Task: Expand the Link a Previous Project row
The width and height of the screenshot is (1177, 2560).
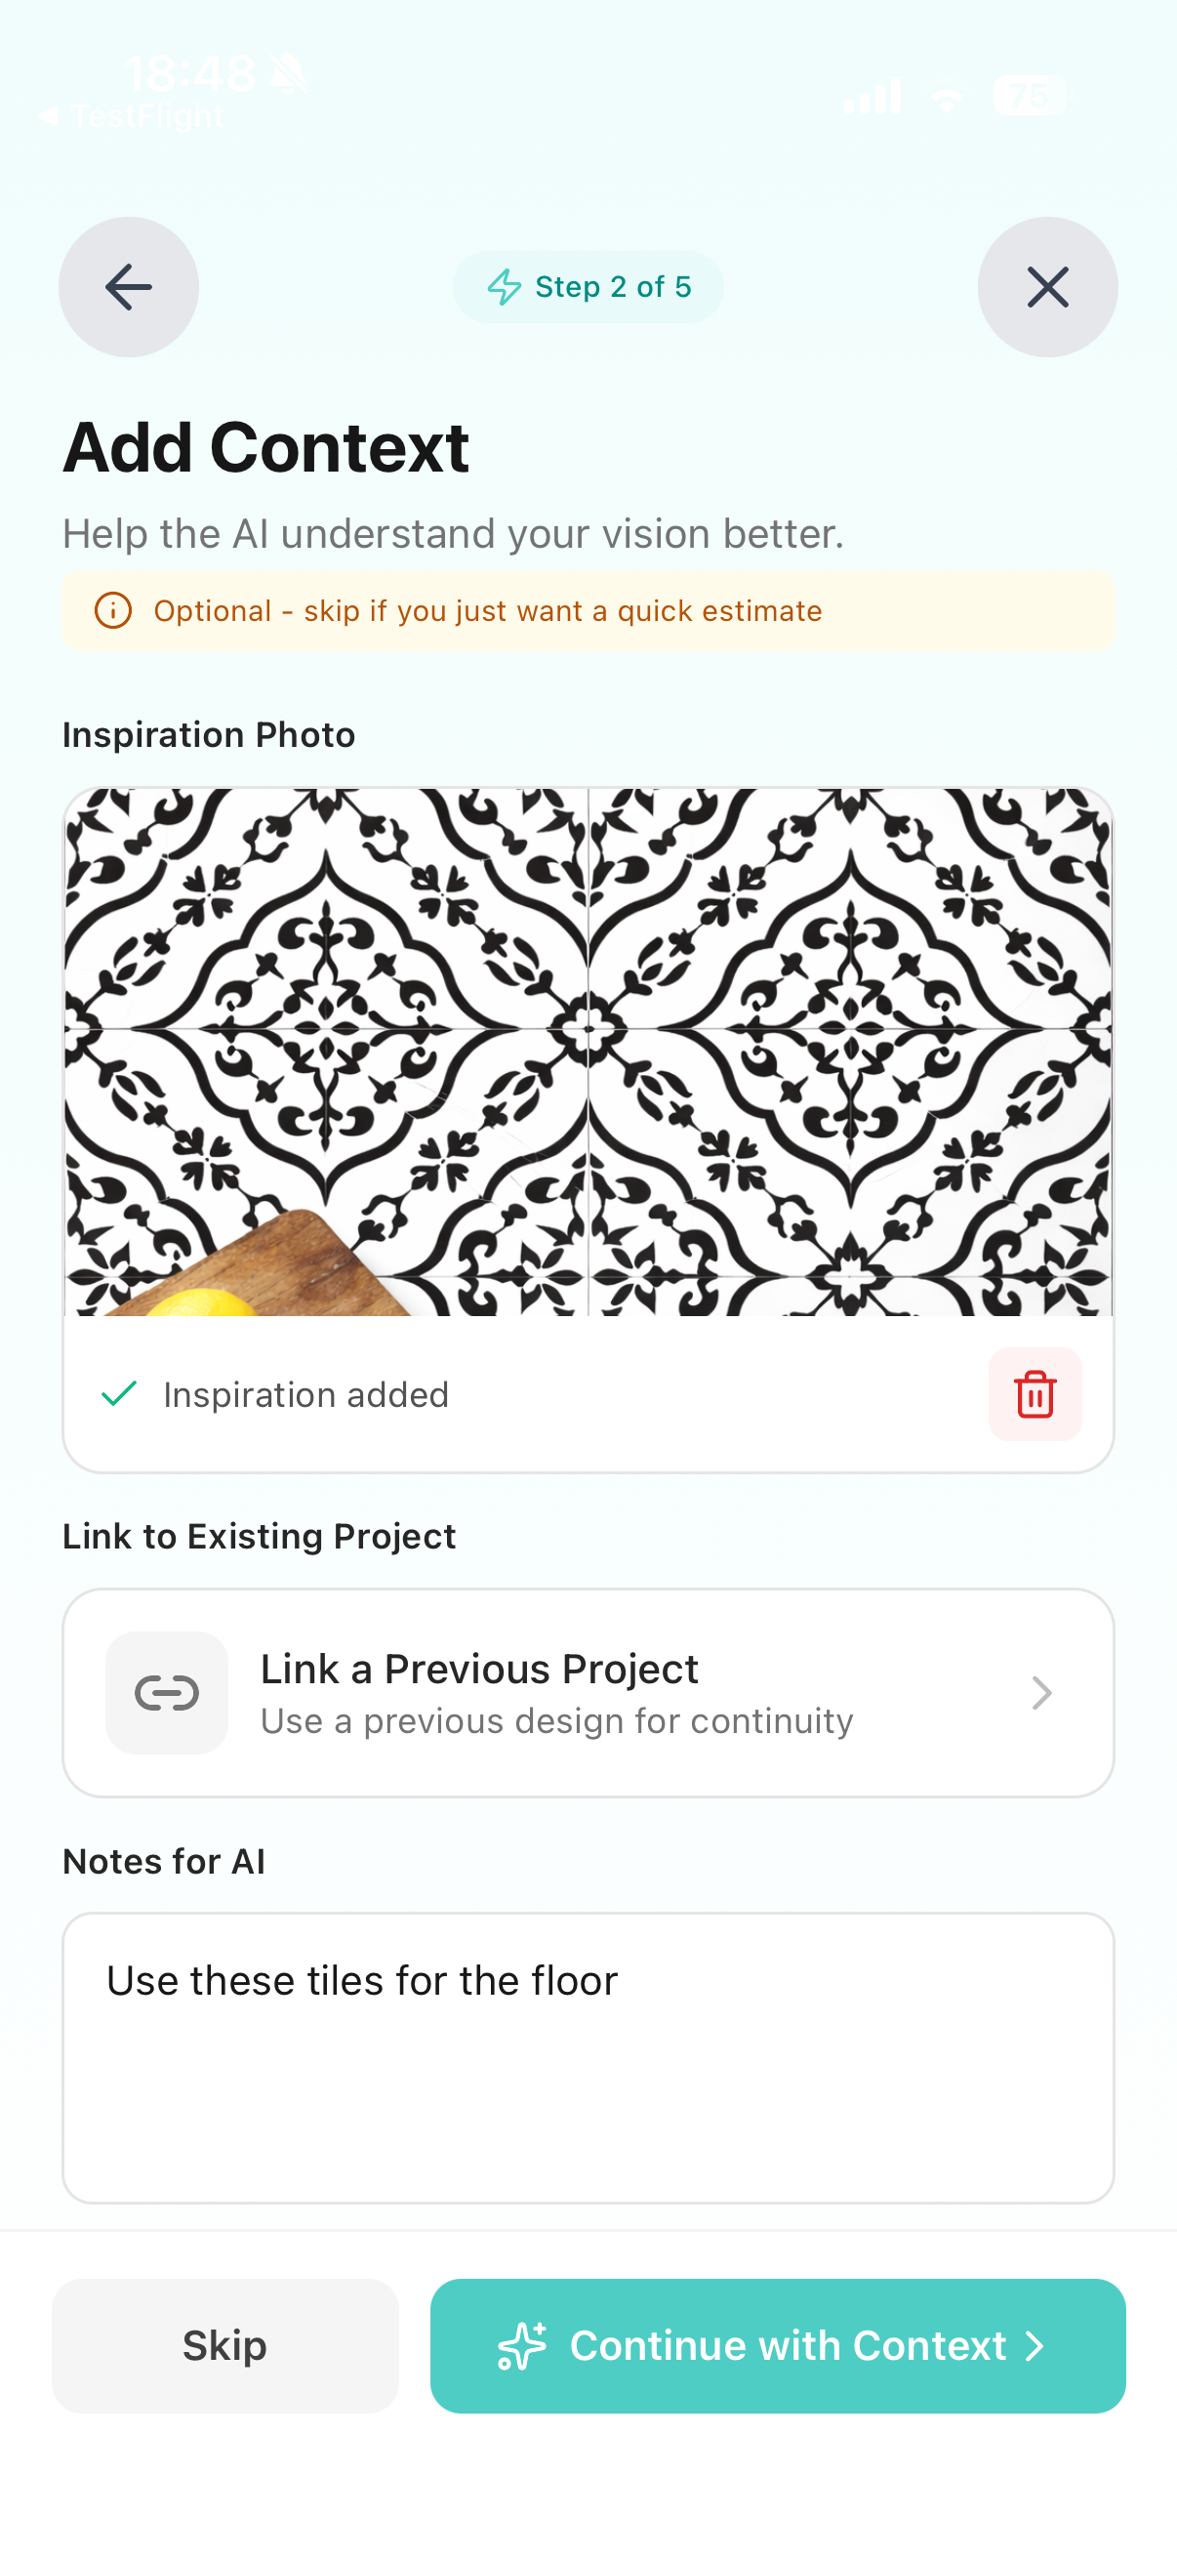Action: pos(588,1692)
